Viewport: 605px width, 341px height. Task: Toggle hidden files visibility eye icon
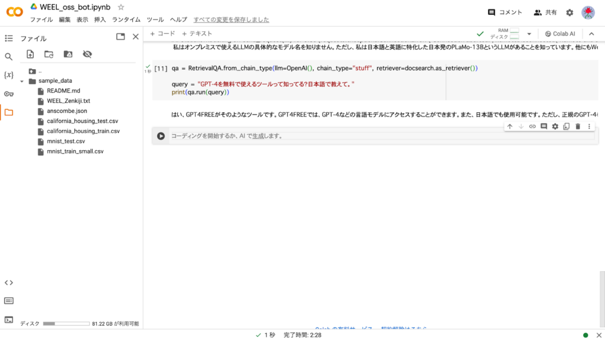(x=87, y=54)
